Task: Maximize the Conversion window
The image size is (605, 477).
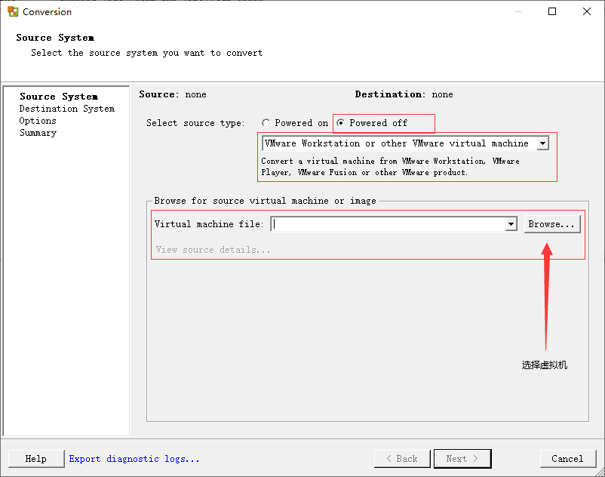Action: pos(552,11)
